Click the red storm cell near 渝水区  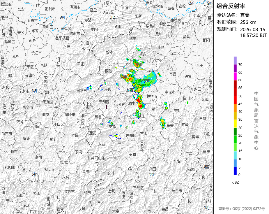click(x=140, y=102)
